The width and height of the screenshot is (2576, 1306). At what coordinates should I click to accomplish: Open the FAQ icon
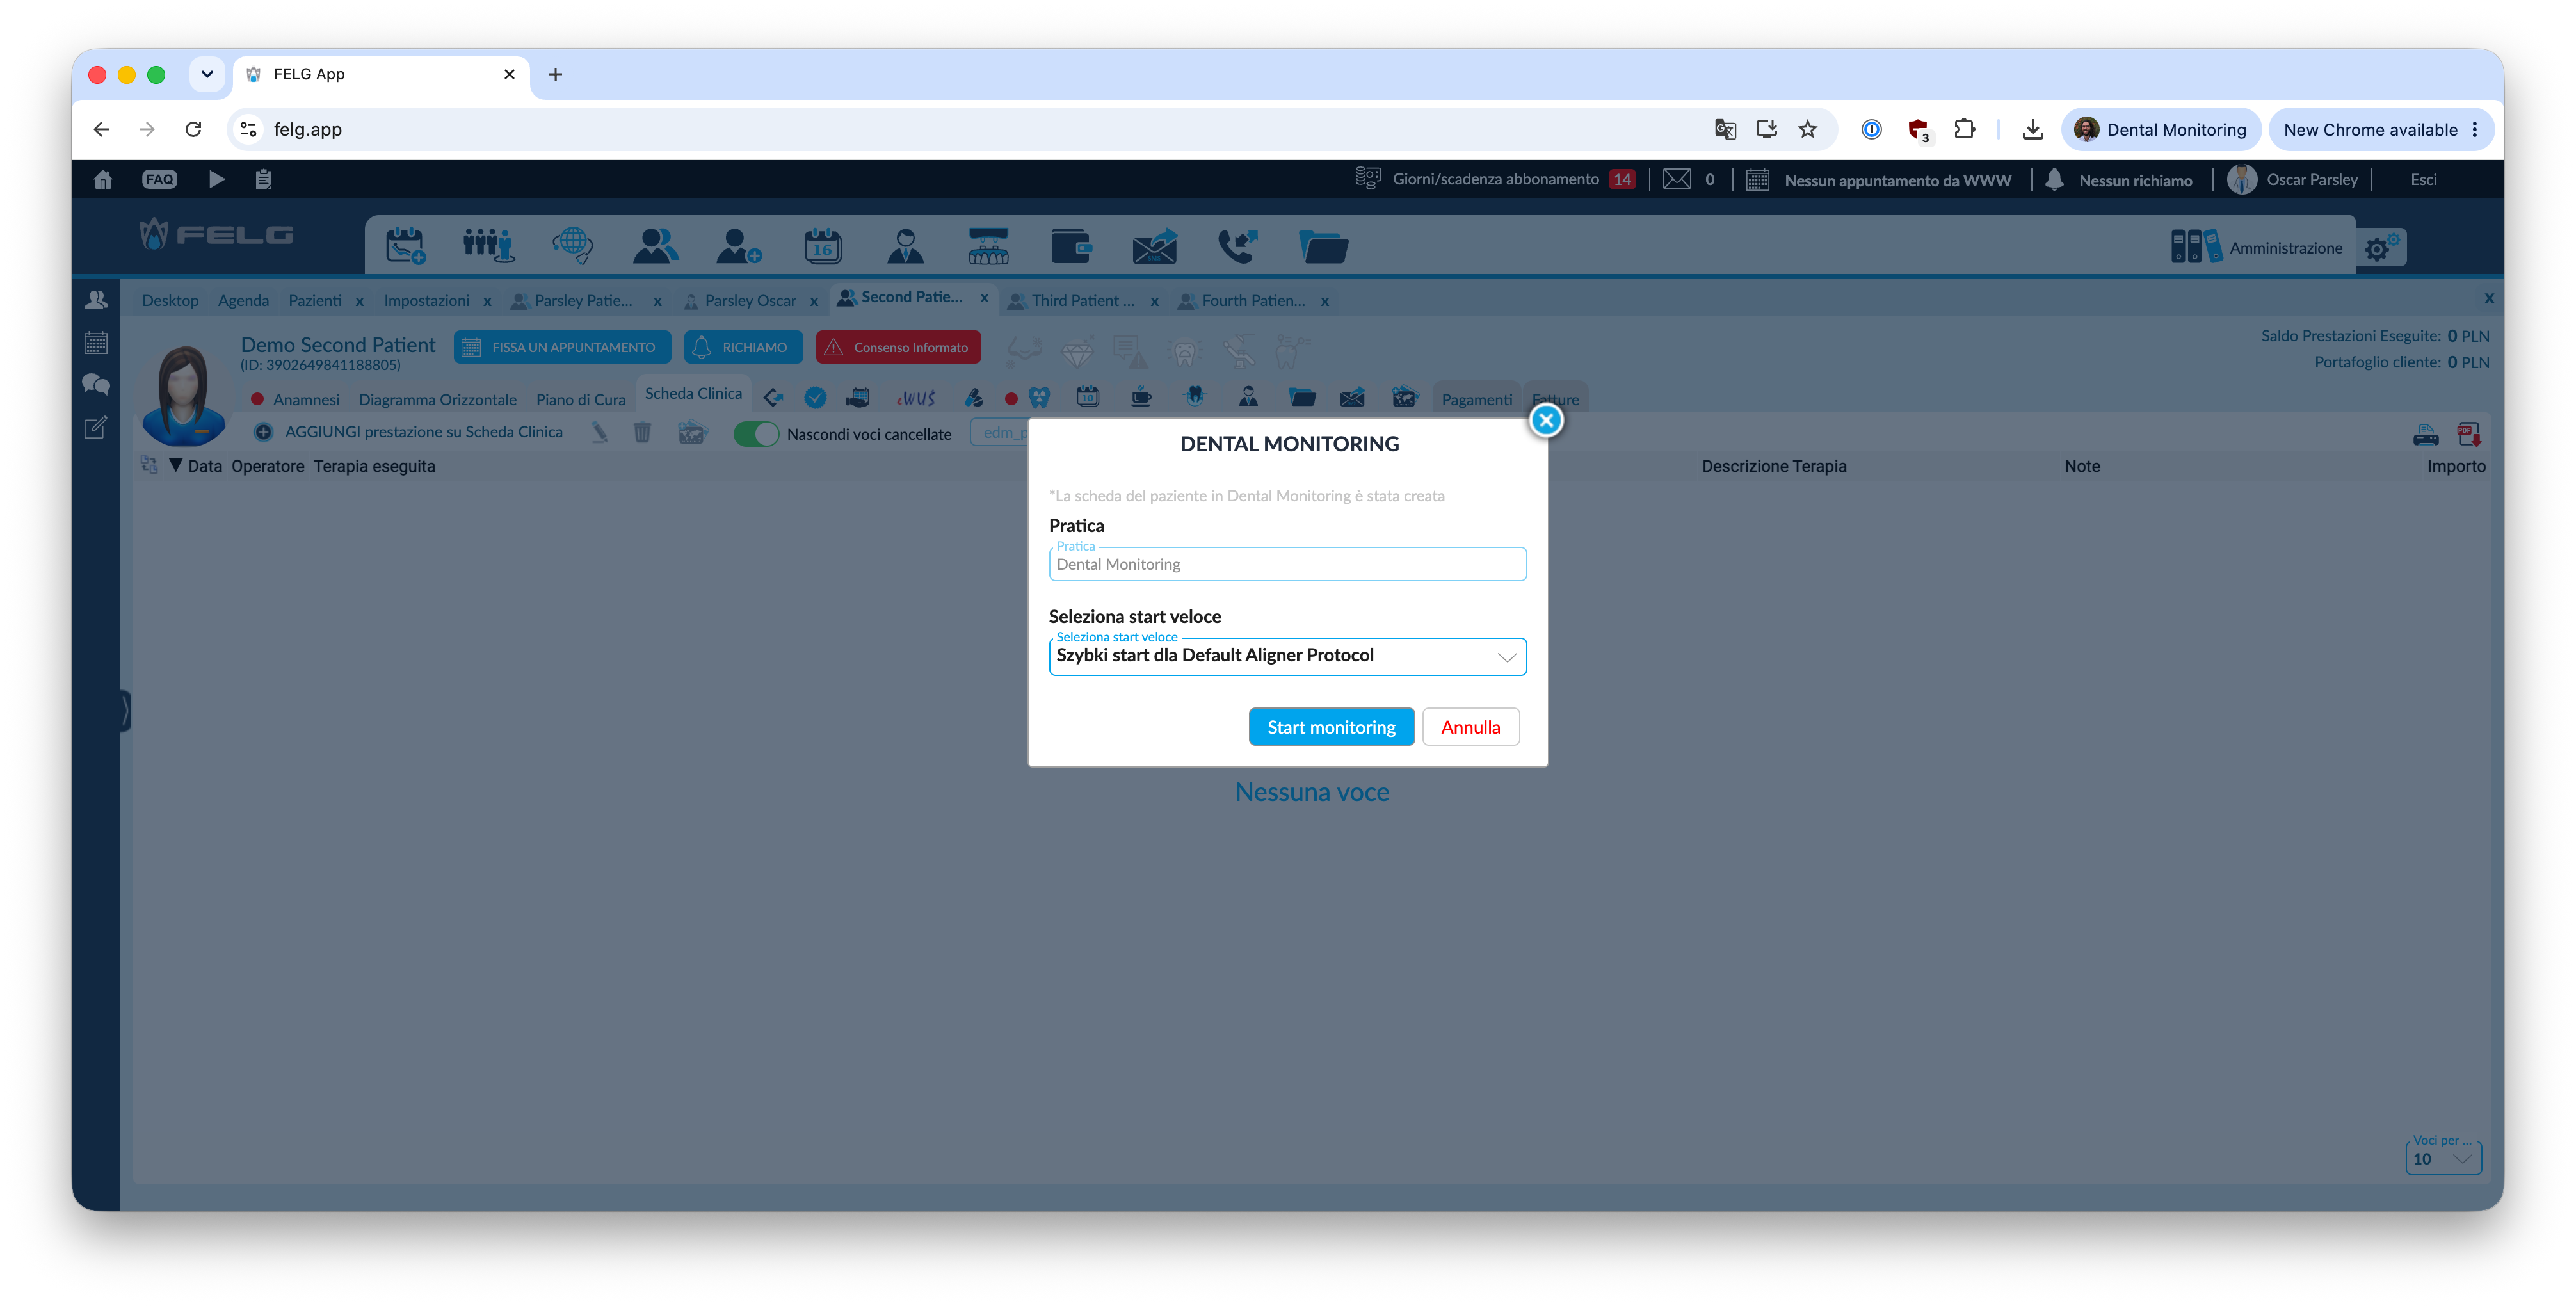pos(159,179)
